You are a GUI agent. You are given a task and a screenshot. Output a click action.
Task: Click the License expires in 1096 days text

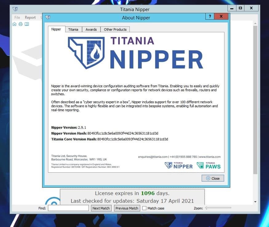[x=132, y=193]
